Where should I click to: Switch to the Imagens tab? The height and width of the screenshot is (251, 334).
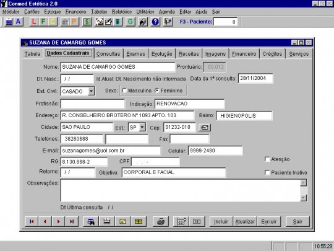pos(215,54)
